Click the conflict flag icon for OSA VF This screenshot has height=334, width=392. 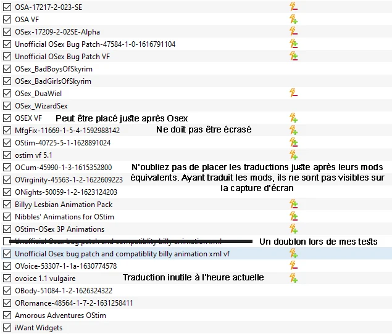click(293, 19)
